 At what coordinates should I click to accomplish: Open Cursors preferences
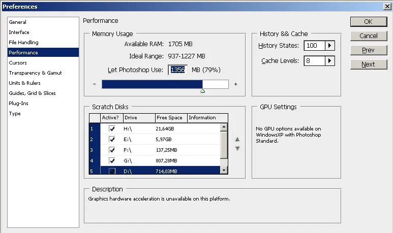pos(43,63)
